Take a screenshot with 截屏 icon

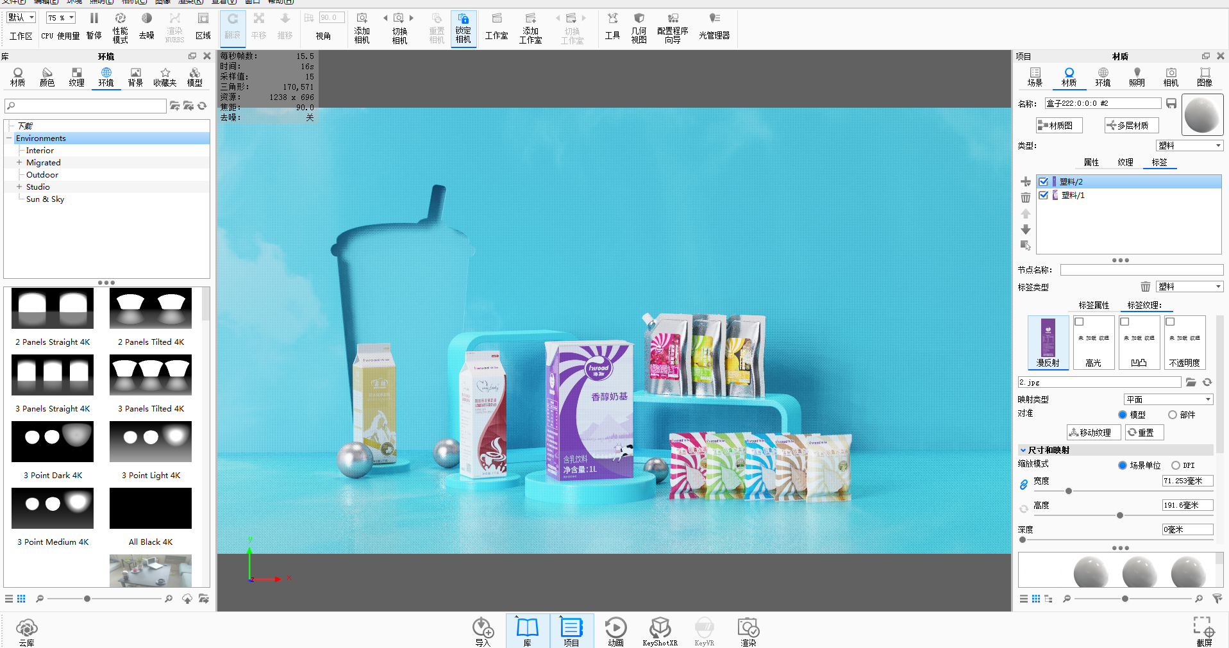point(1203,631)
